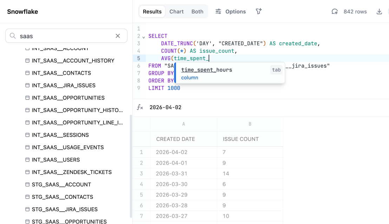Image resolution: width=389 pixels, height=224 pixels.
Task: Click the AI filter sparkle icon
Action: 258,11
